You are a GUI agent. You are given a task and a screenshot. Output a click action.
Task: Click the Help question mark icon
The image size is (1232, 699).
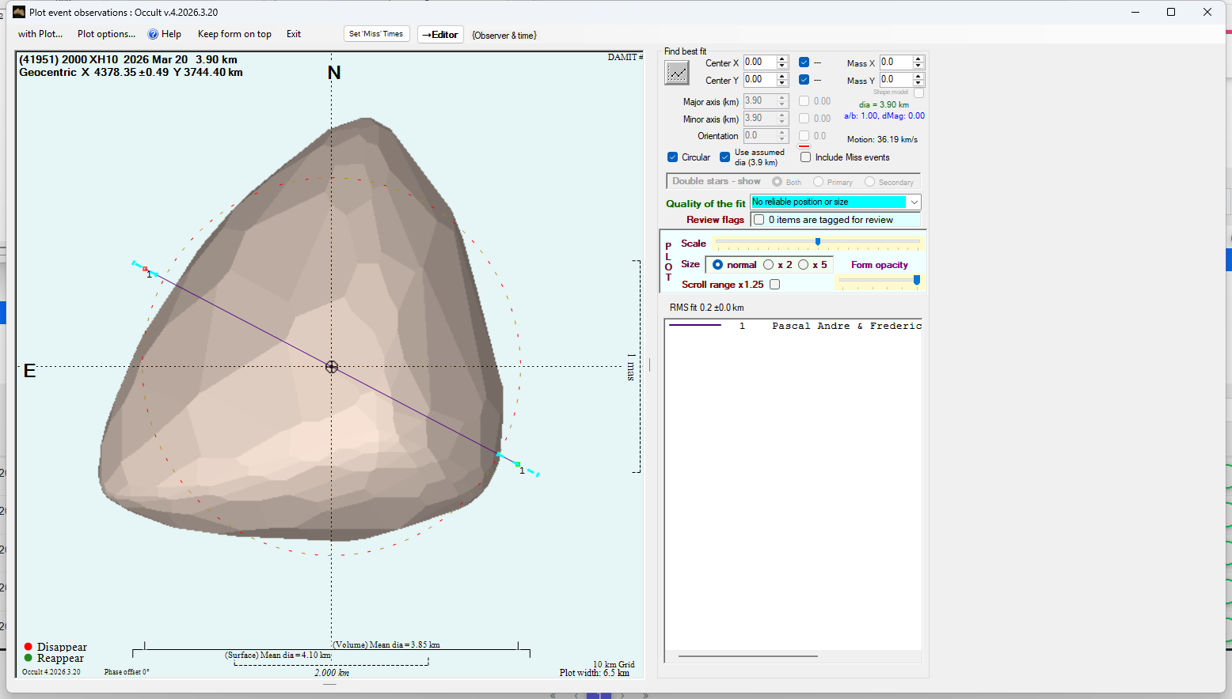pyautogui.click(x=154, y=34)
